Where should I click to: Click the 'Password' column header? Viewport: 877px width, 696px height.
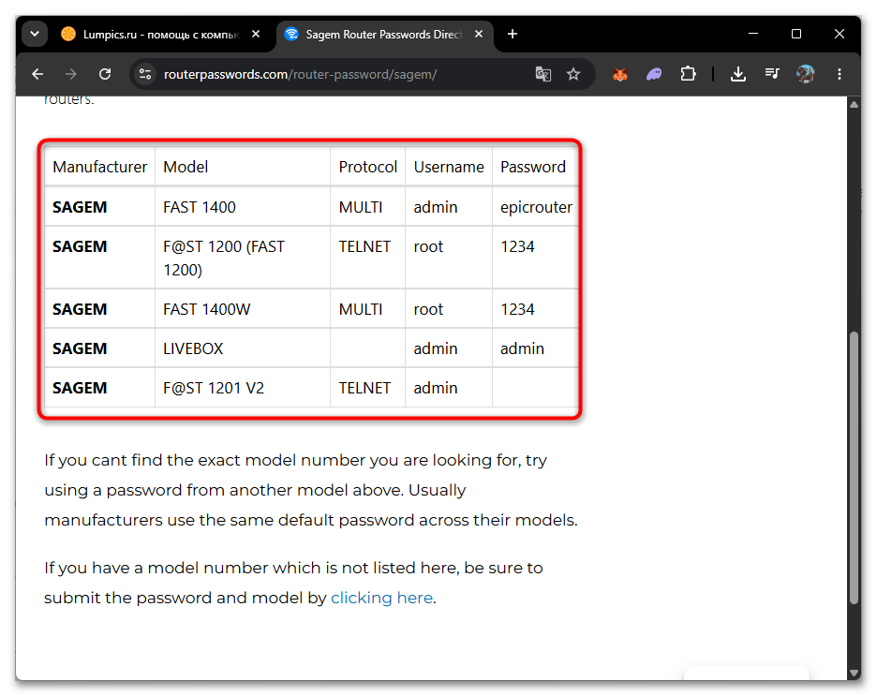pos(535,167)
